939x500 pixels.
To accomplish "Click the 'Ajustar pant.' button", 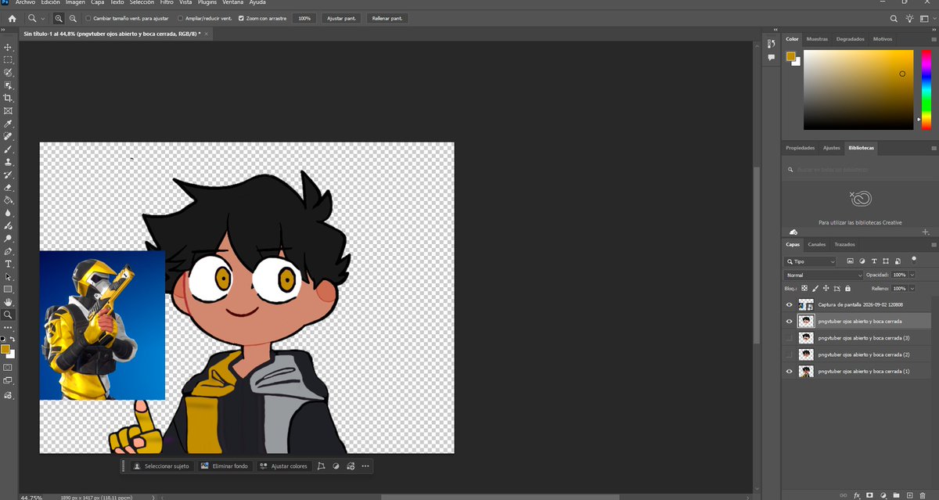I will coord(342,18).
